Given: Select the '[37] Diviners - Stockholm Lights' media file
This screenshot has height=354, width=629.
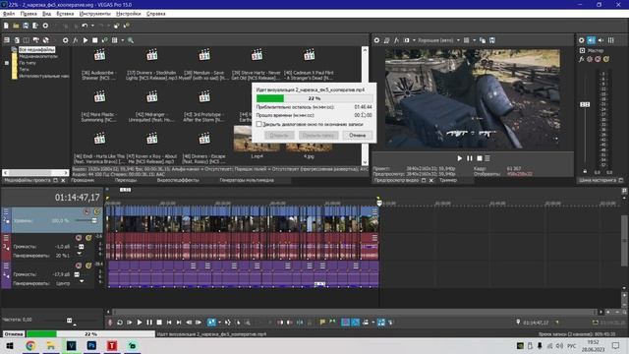Looking at the screenshot, I should [151, 64].
